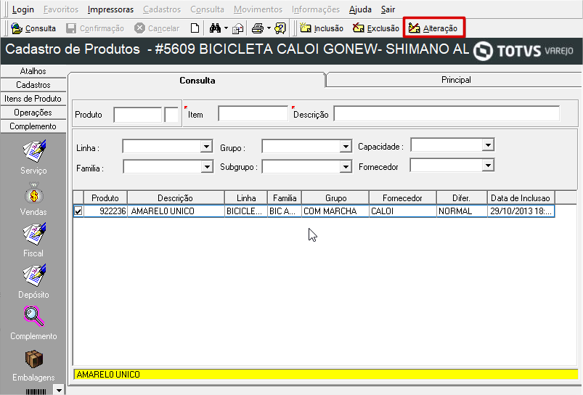Open the Ajuda menu

(x=360, y=9)
